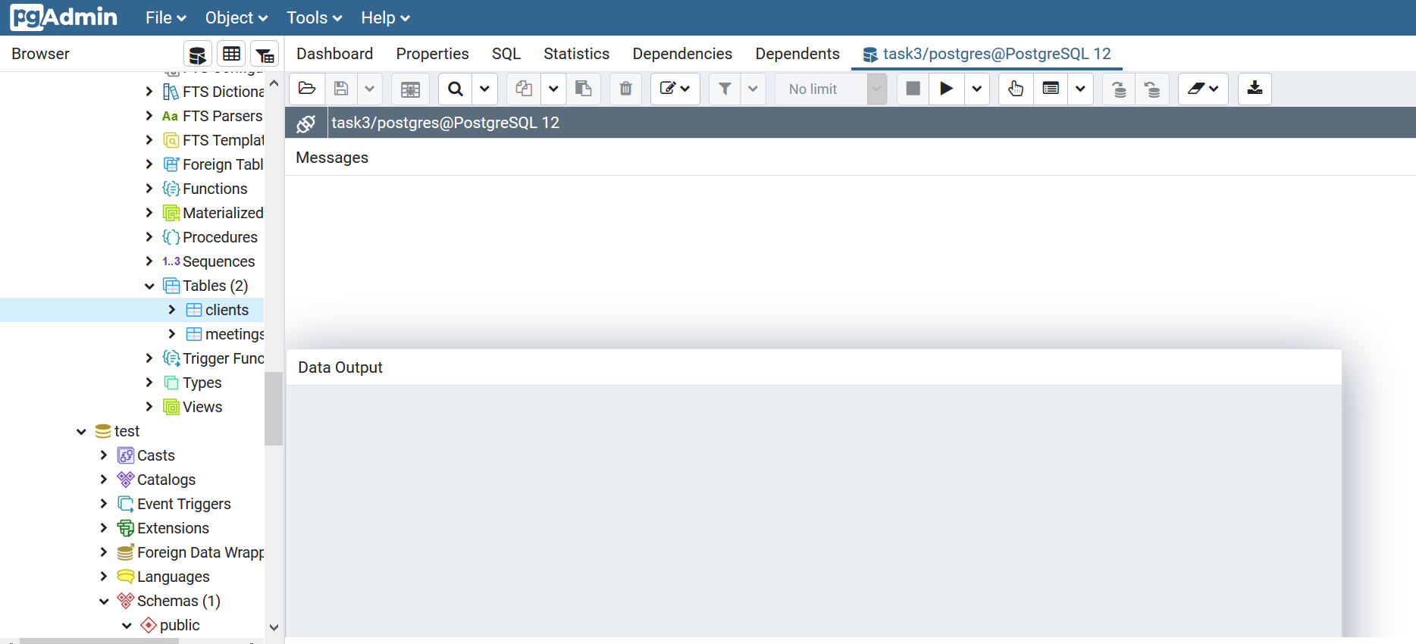The width and height of the screenshot is (1416, 644).
Task: Click the View Data grid icon in Browser
Action: 231,55
